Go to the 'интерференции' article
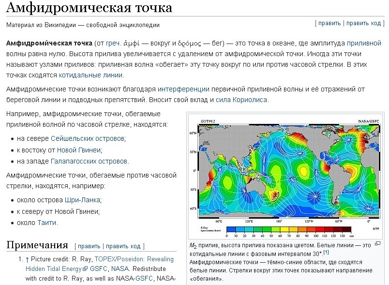The height and width of the screenshot is (285, 389). 183,89
